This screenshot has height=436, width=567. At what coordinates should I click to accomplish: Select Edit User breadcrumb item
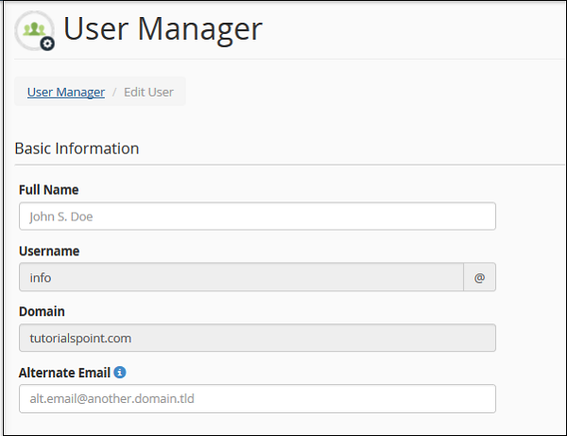[149, 92]
